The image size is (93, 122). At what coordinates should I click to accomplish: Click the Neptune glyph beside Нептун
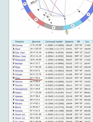pyautogui.click(x=13, y=82)
